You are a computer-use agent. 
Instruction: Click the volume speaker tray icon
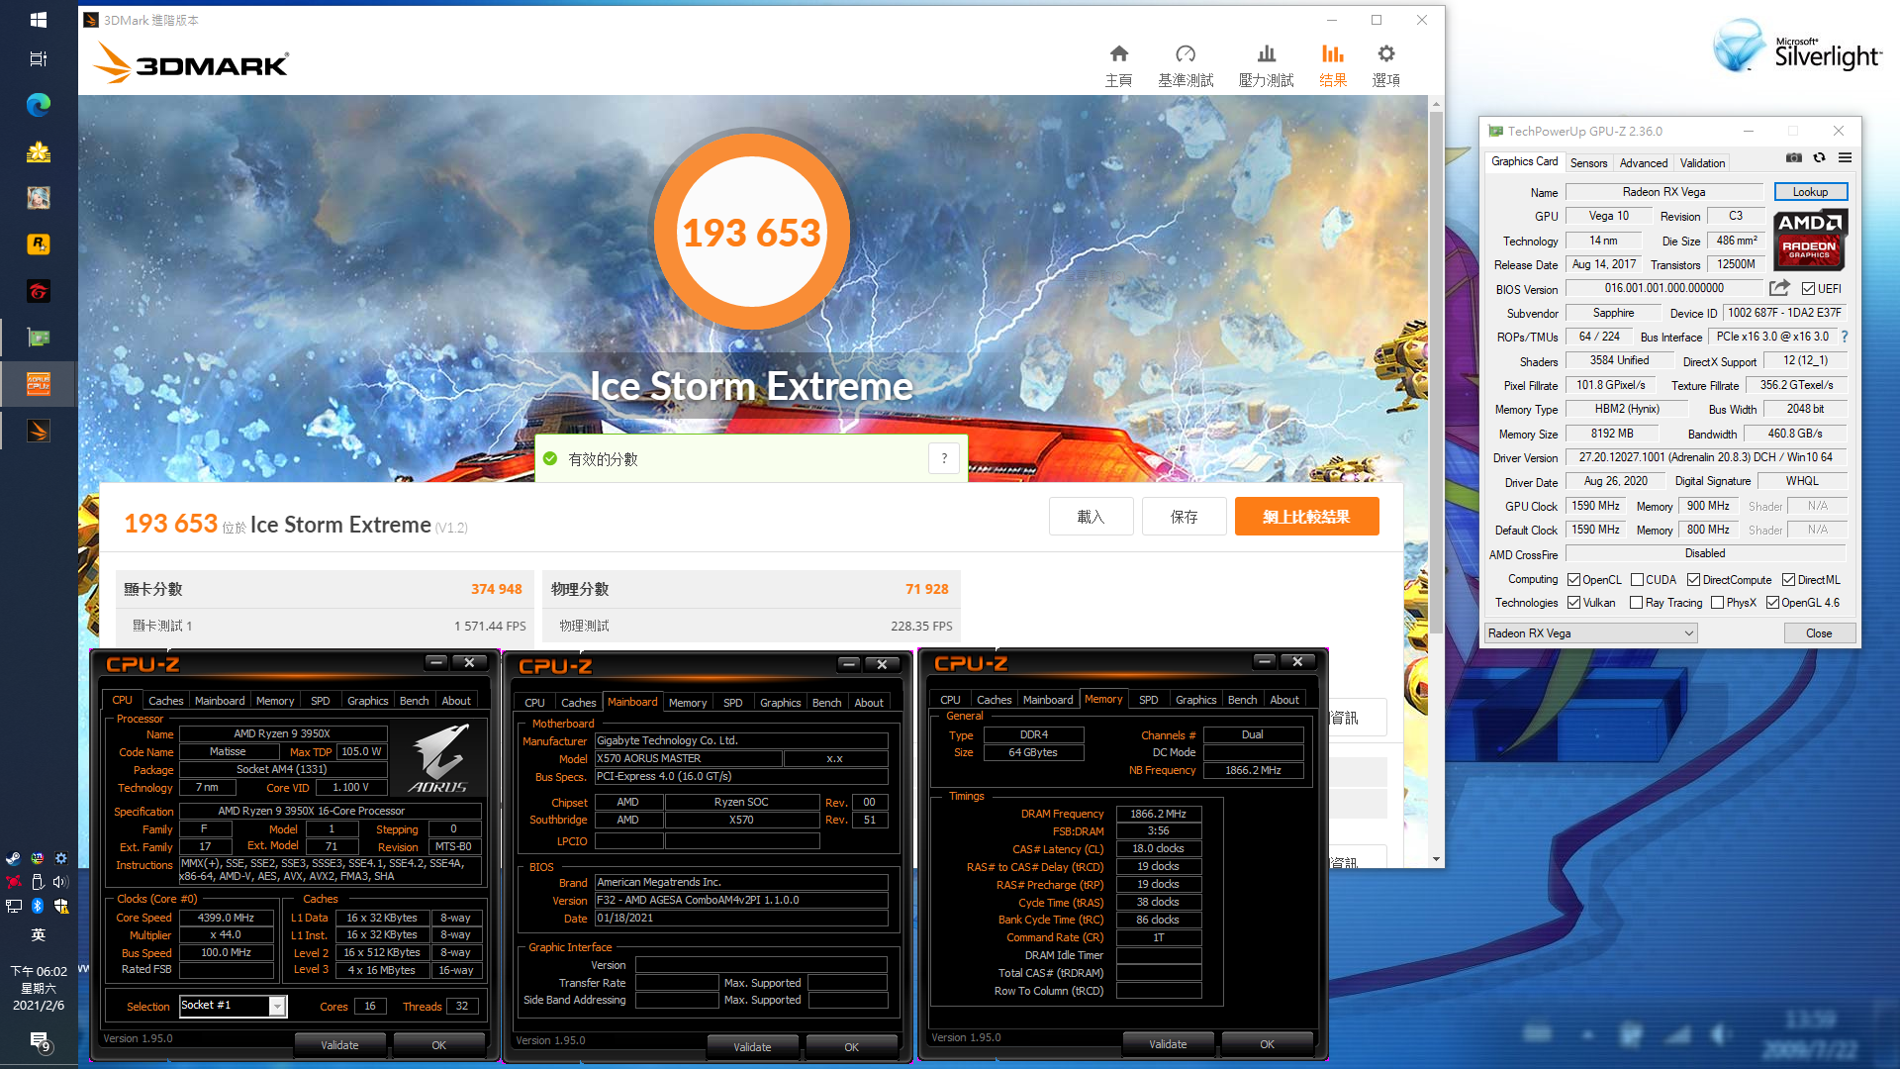point(60,882)
